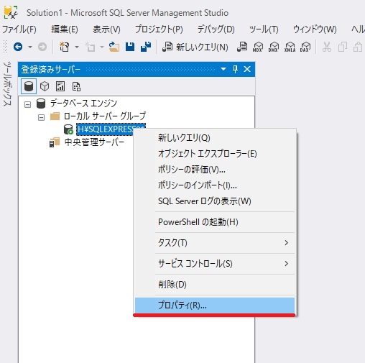Select ローカル サーバー グループ folder
The image size is (365, 363).
pyautogui.click(x=105, y=116)
